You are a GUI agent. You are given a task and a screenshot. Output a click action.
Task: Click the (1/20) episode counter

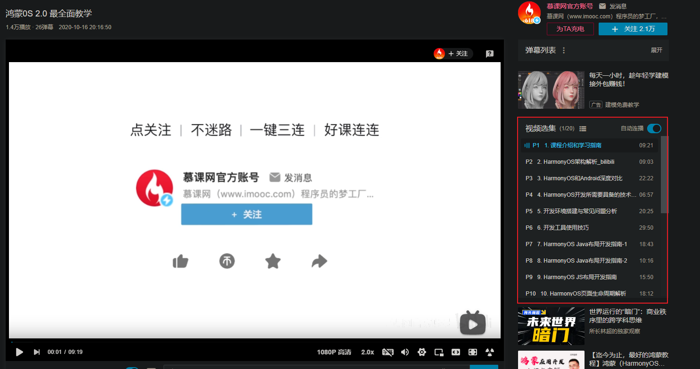(x=567, y=128)
